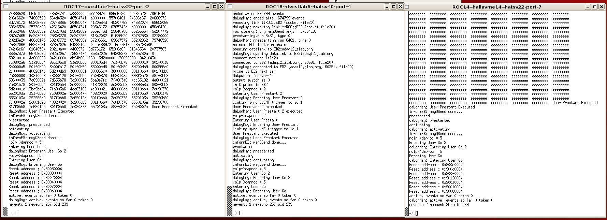The width and height of the screenshot is (607, 220).
Task: Select line 'Reset address : 0x90120004' in ROC14
Action: point(436,178)
